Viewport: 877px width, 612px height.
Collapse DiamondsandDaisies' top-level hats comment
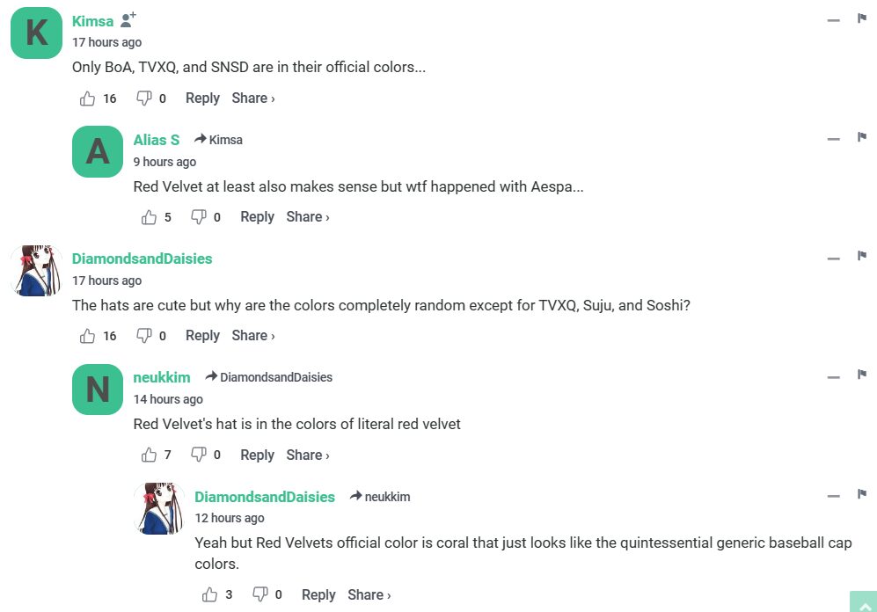pyautogui.click(x=834, y=259)
